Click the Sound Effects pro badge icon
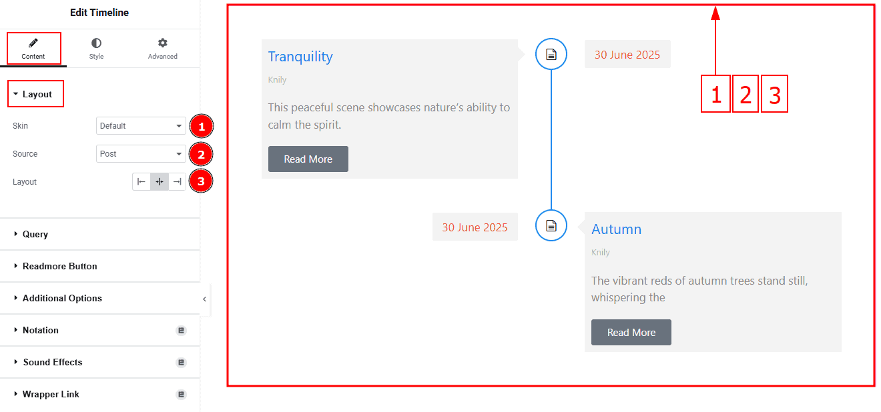881x412 pixels. [181, 363]
